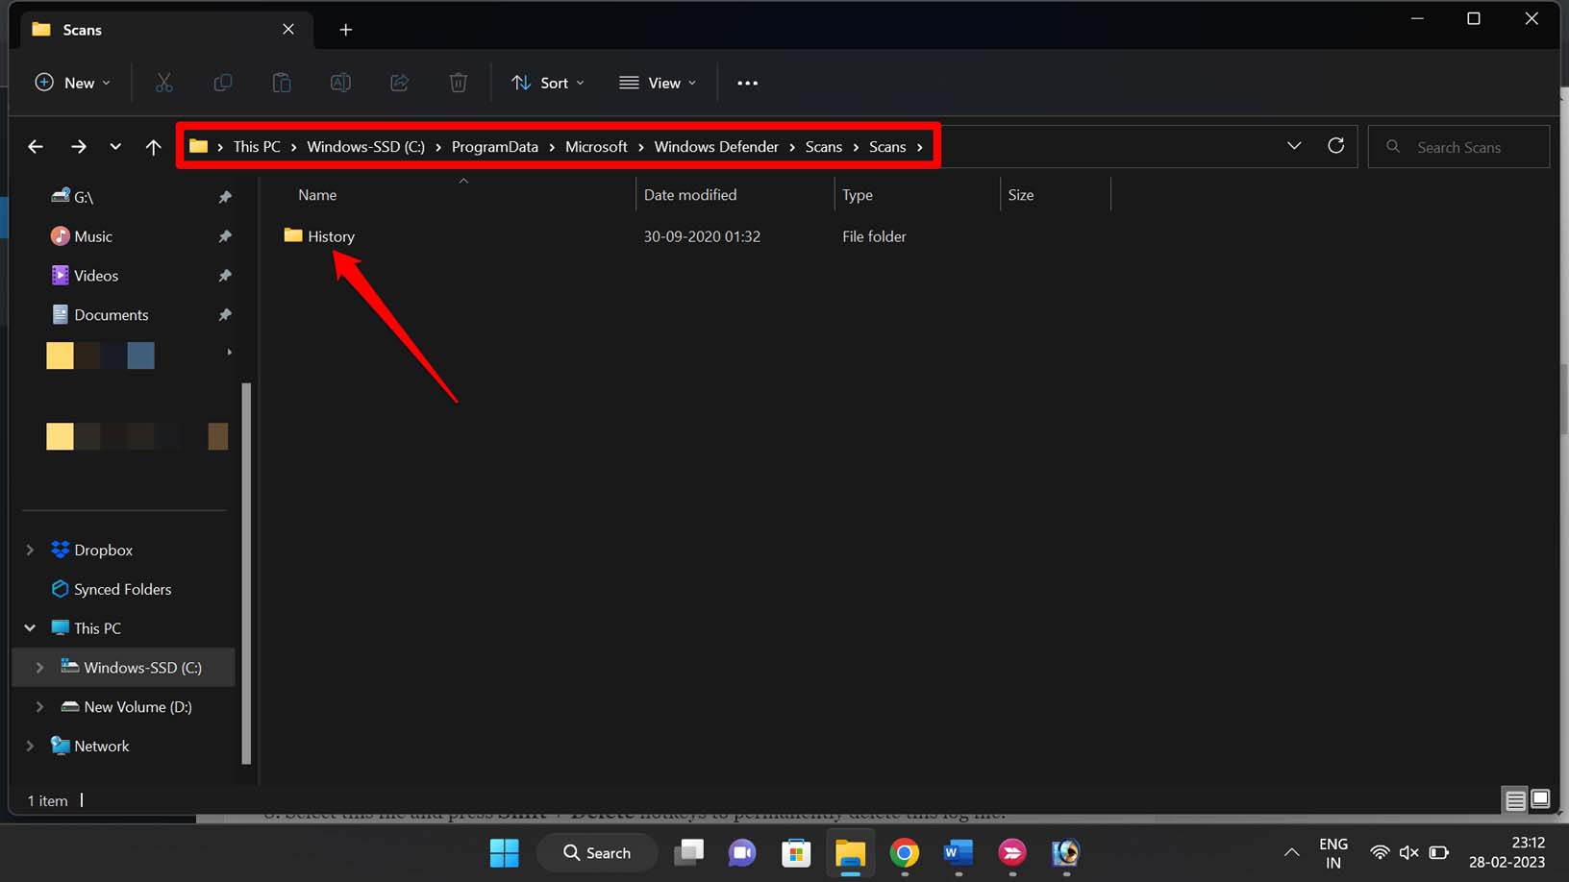Open the Sort dropdown
1569x882 pixels.
(547, 83)
